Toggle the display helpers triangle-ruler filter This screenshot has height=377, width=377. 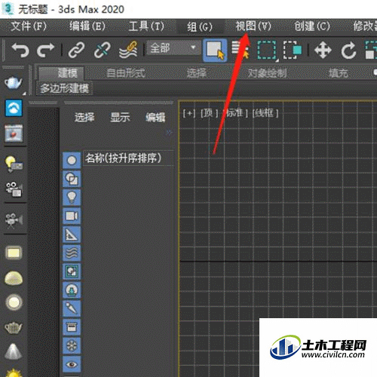72,234
